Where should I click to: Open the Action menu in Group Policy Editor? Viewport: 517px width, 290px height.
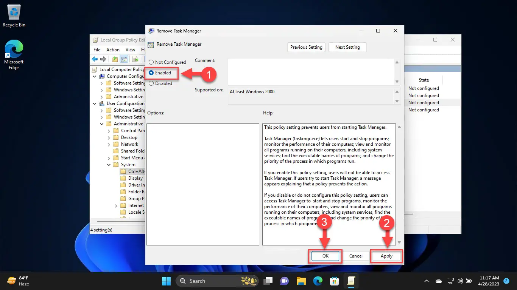tap(113, 50)
